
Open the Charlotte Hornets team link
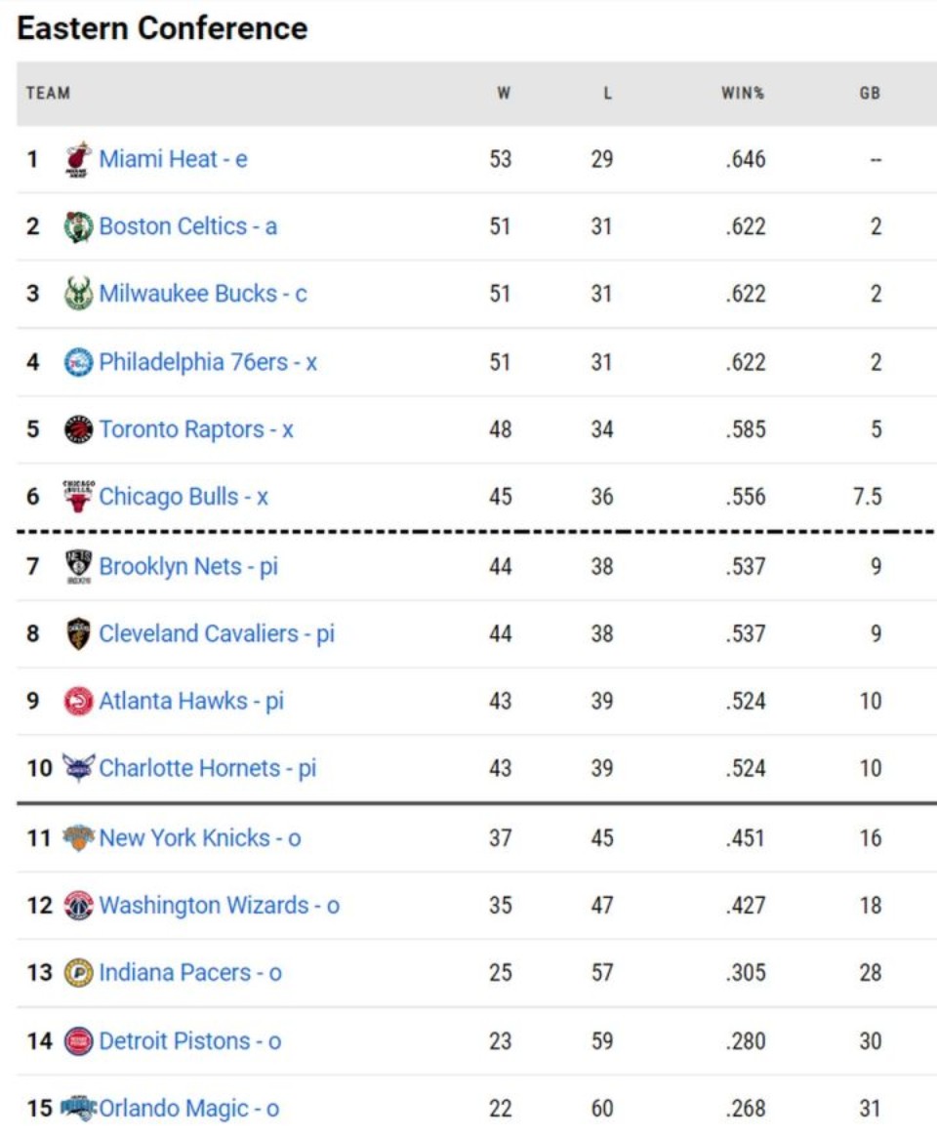click(x=207, y=768)
